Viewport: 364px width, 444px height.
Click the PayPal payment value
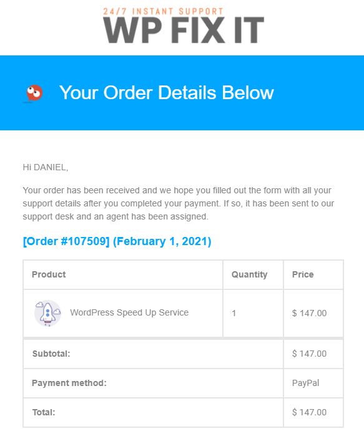305,383
